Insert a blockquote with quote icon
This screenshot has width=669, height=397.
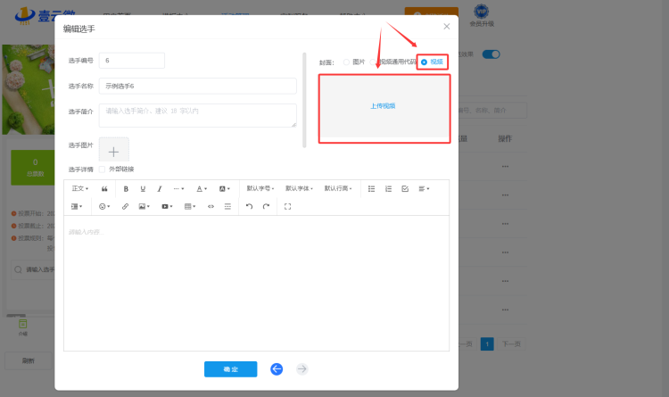(104, 189)
